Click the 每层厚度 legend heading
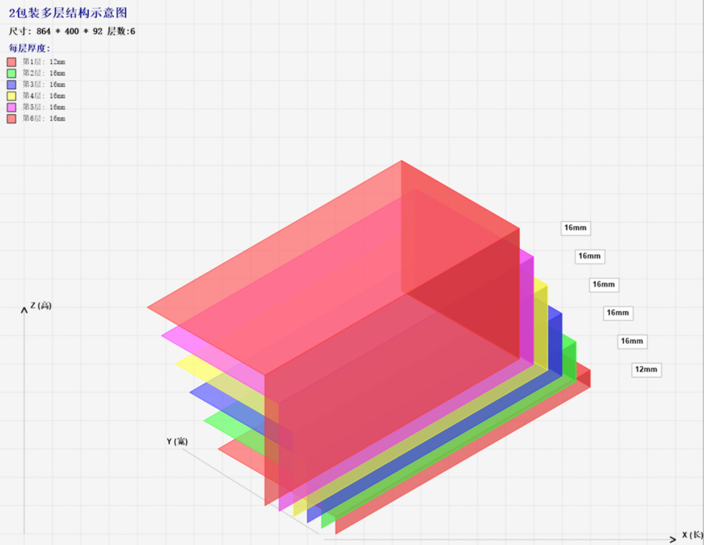The width and height of the screenshot is (704, 545). click(29, 48)
